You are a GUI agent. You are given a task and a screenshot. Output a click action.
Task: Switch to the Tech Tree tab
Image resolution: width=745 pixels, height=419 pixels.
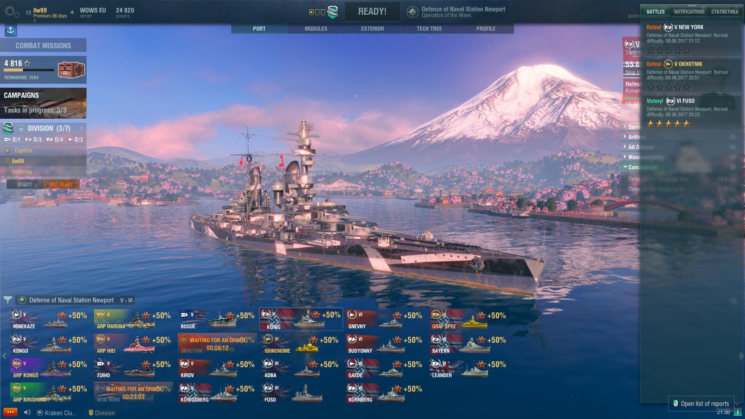tap(429, 29)
